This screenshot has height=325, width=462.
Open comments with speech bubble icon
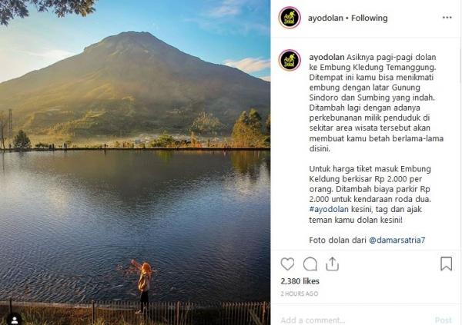click(310, 264)
